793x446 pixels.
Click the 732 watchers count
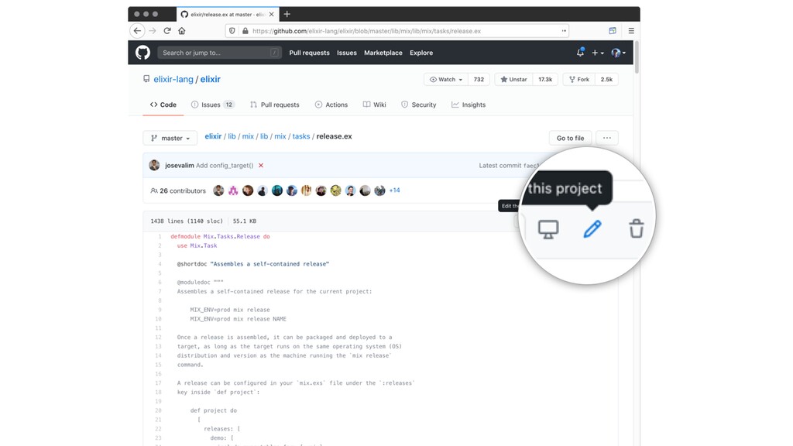(479, 80)
